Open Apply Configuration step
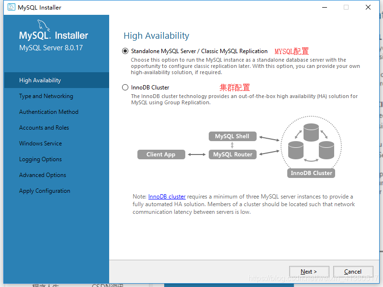 pyautogui.click(x=45, y=191)
